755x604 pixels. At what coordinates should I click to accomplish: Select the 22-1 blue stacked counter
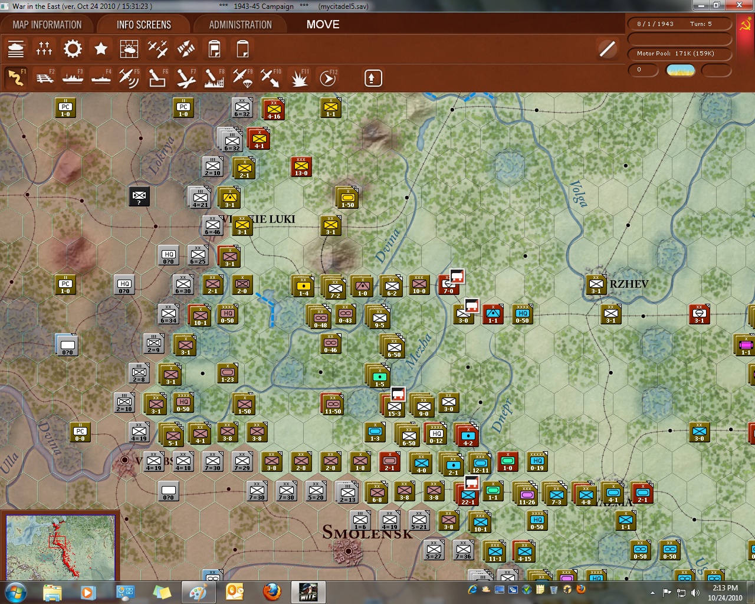(467, 494)
